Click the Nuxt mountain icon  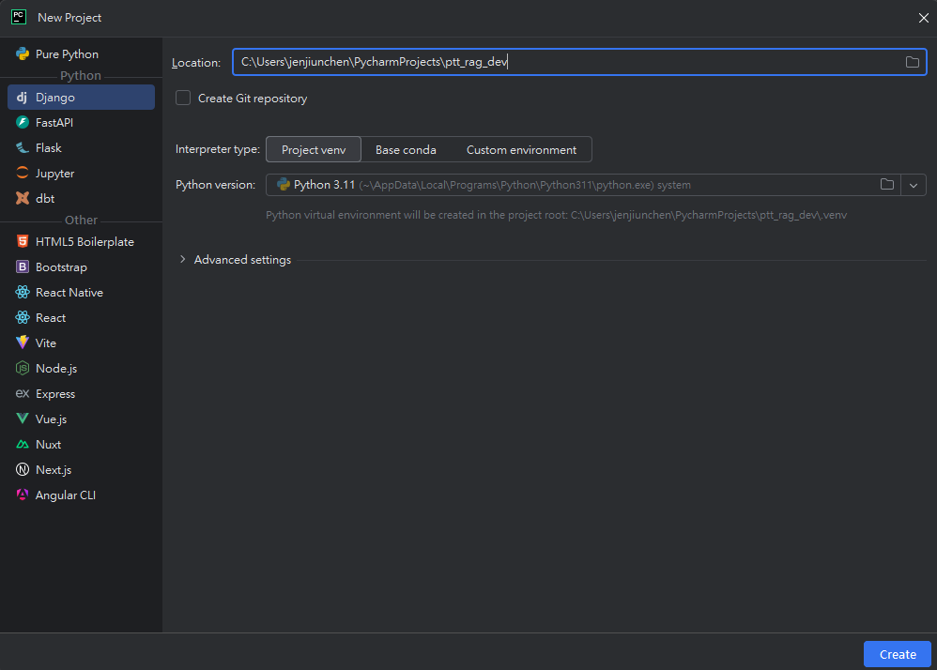coord(23,444)
